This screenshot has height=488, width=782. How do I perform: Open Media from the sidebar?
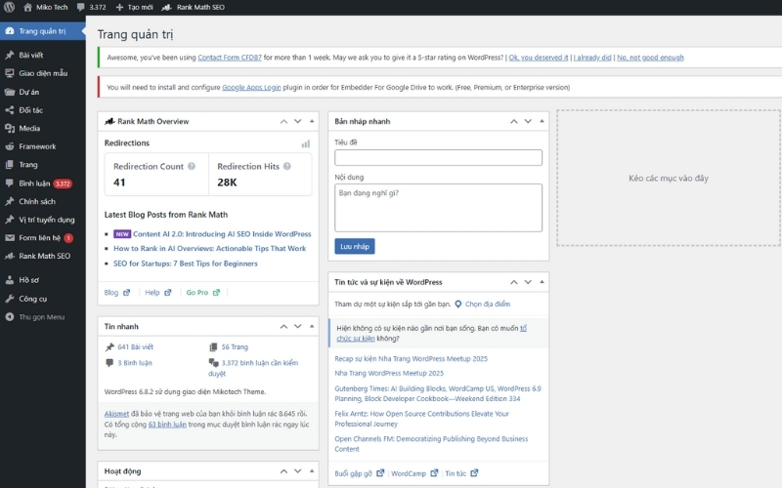(x=29, y=128)
